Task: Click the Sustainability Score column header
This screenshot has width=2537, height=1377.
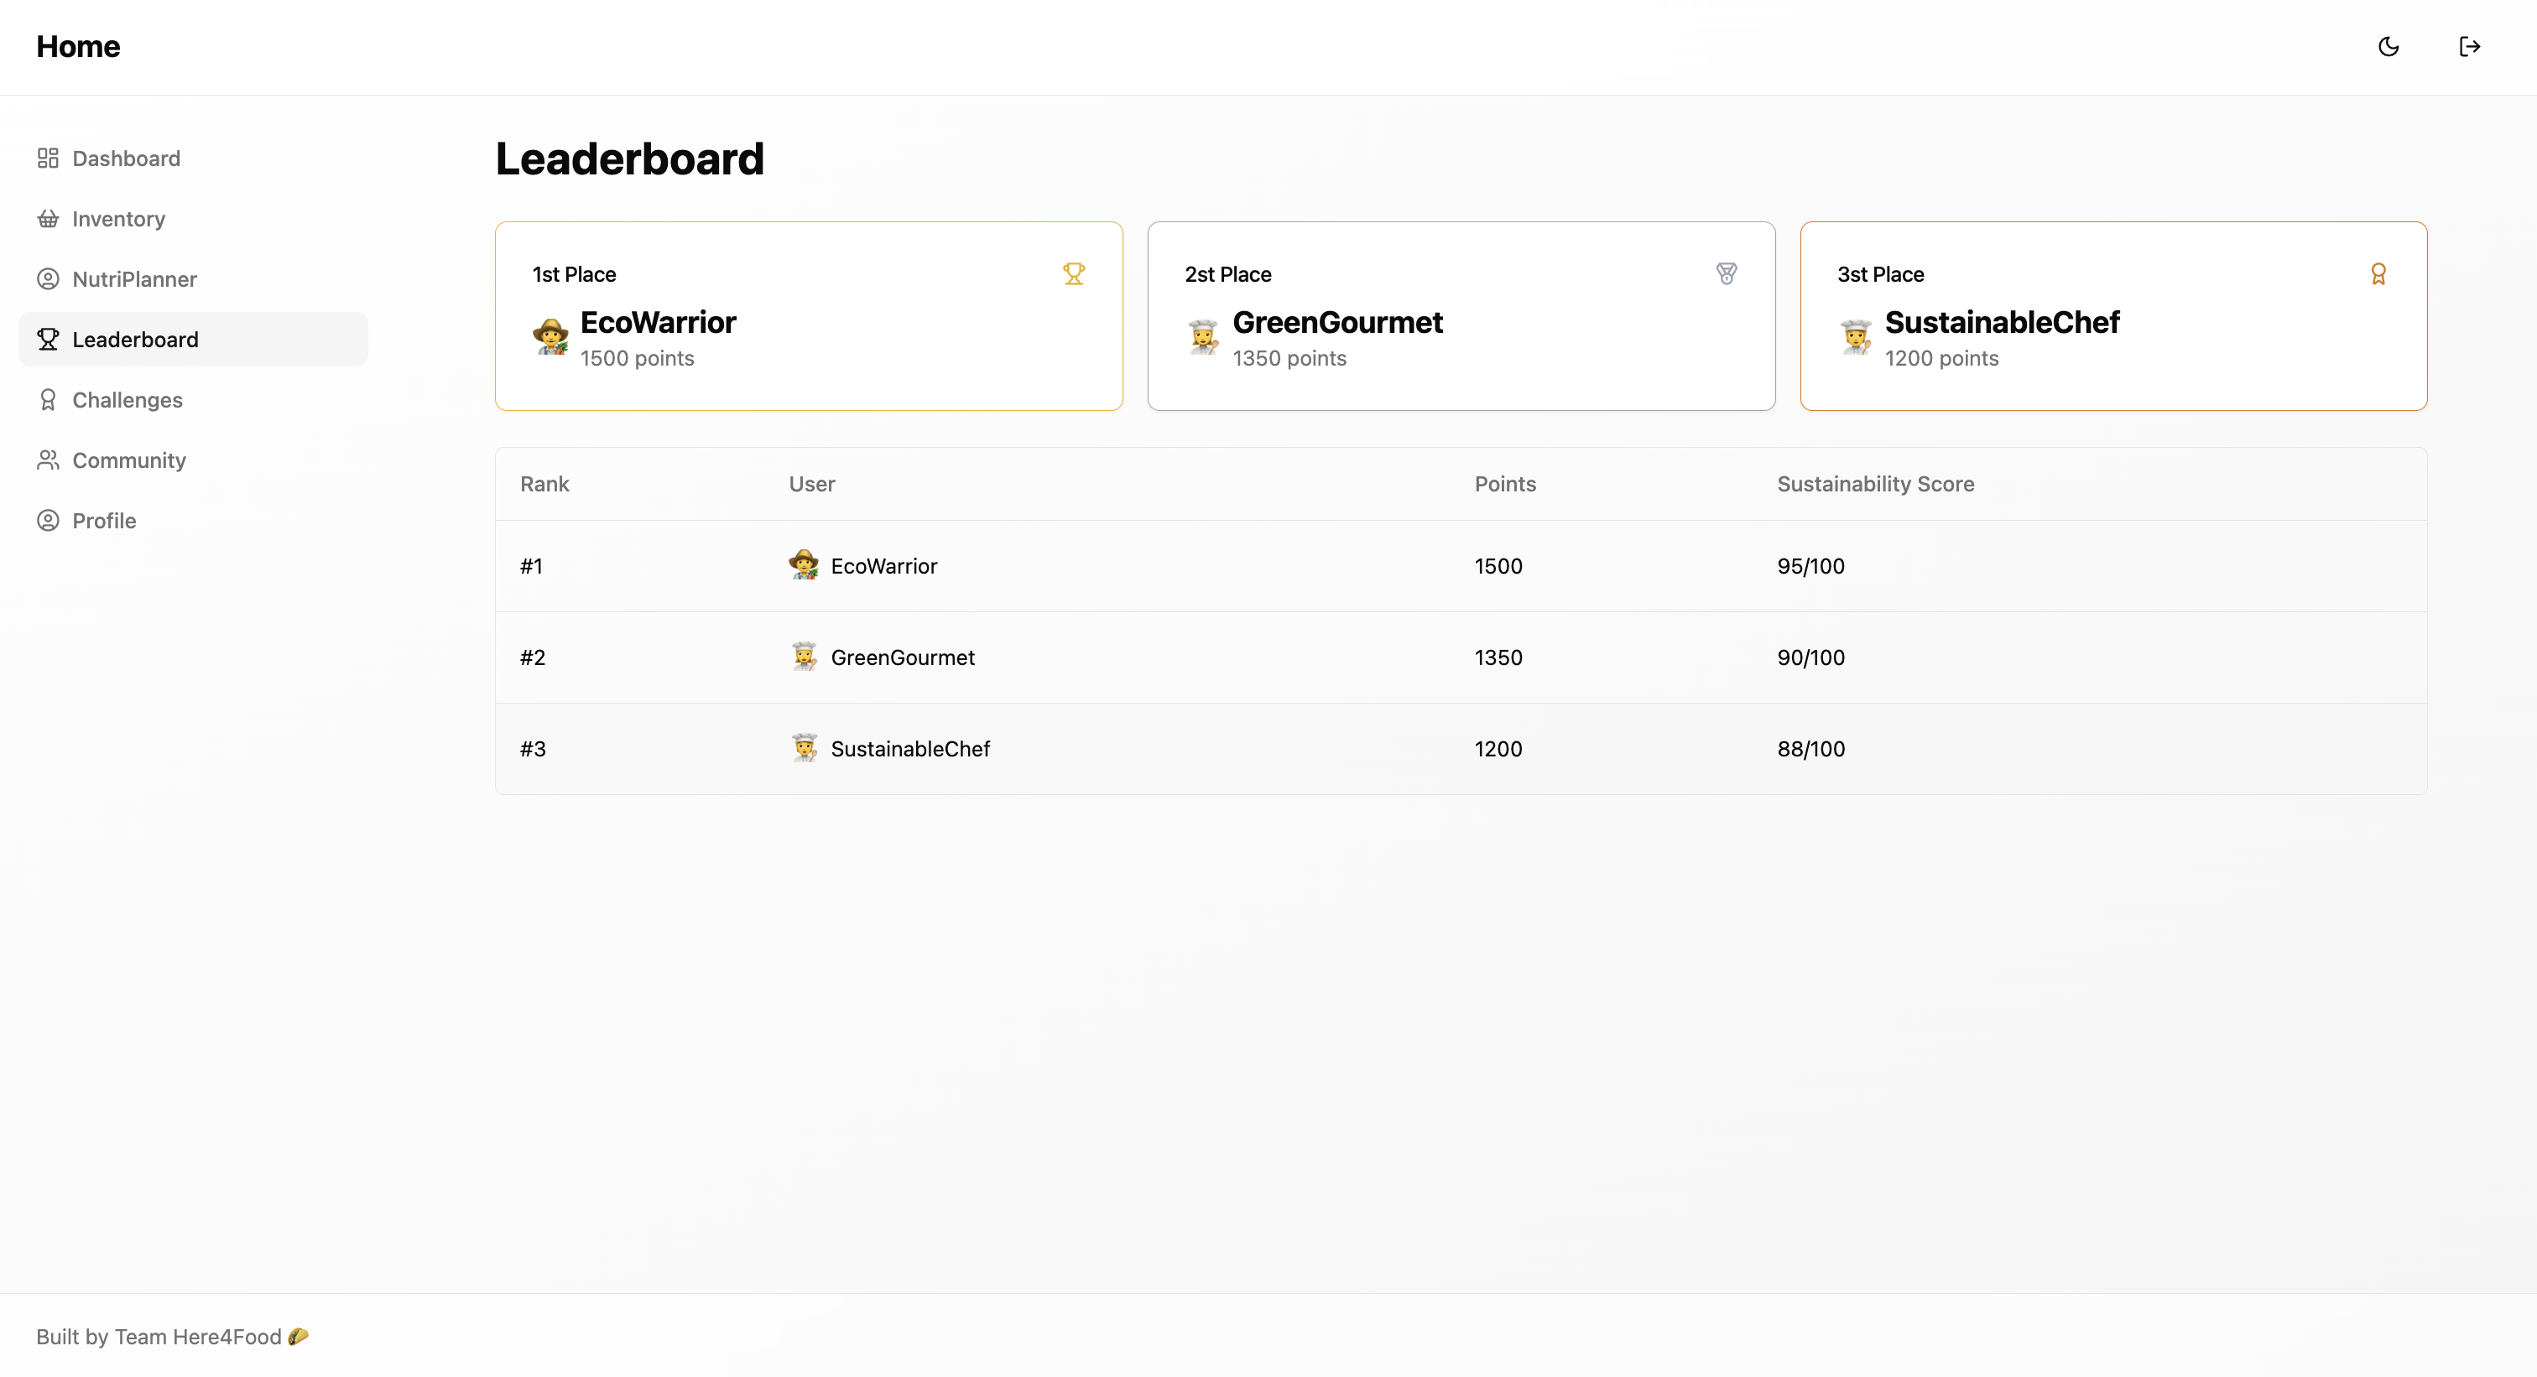Action: pyautogui.click(x=1874, y=484)
